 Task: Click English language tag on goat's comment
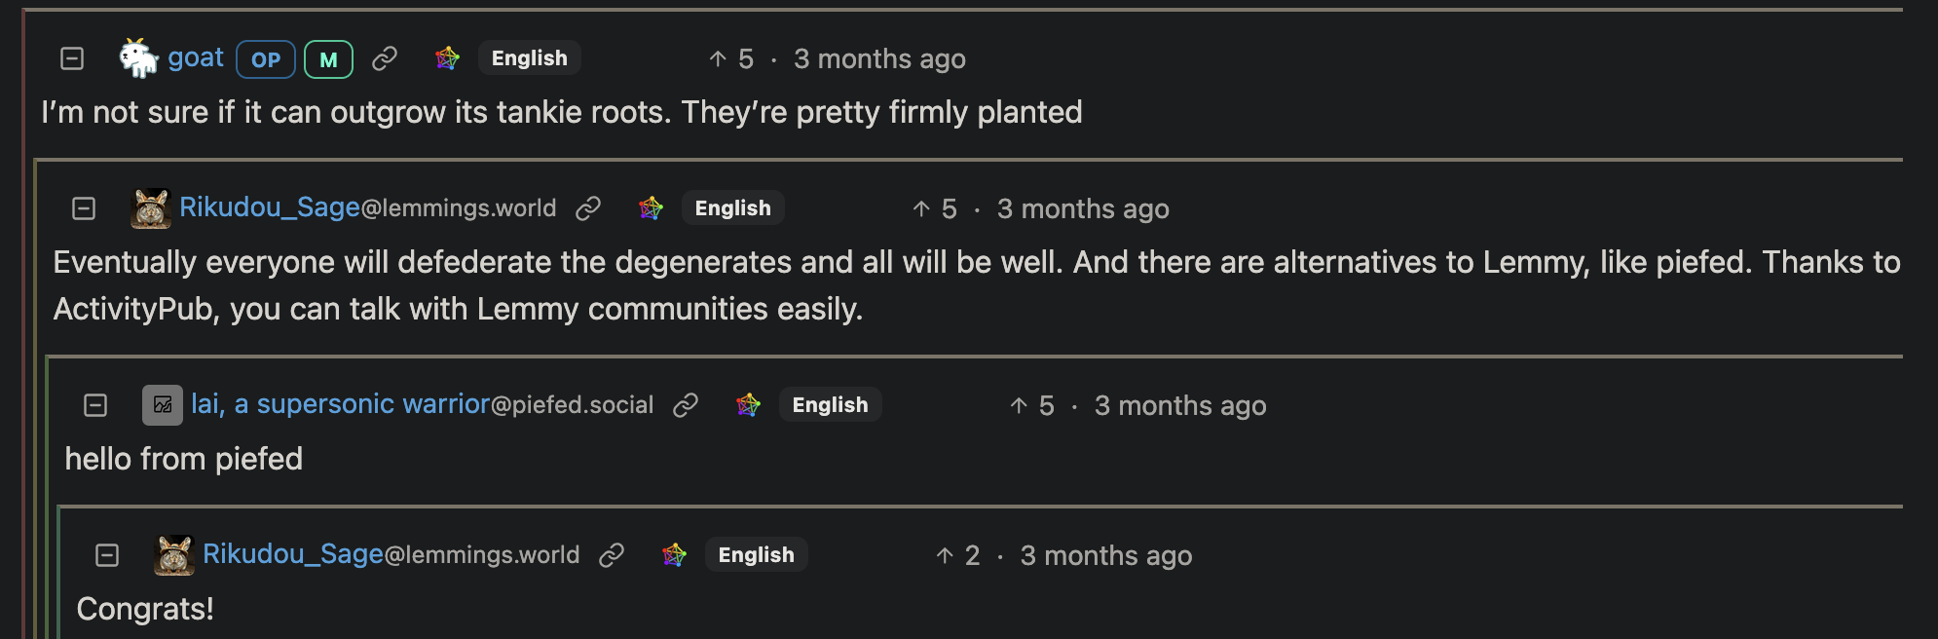[529, 58]
